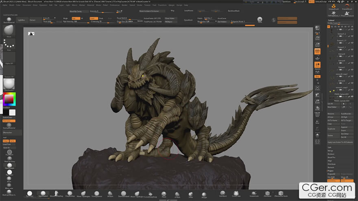Click the Duplicate subtool button
Image resolution: width=358 pixels, height=201 pixels.
click(333, 129)
